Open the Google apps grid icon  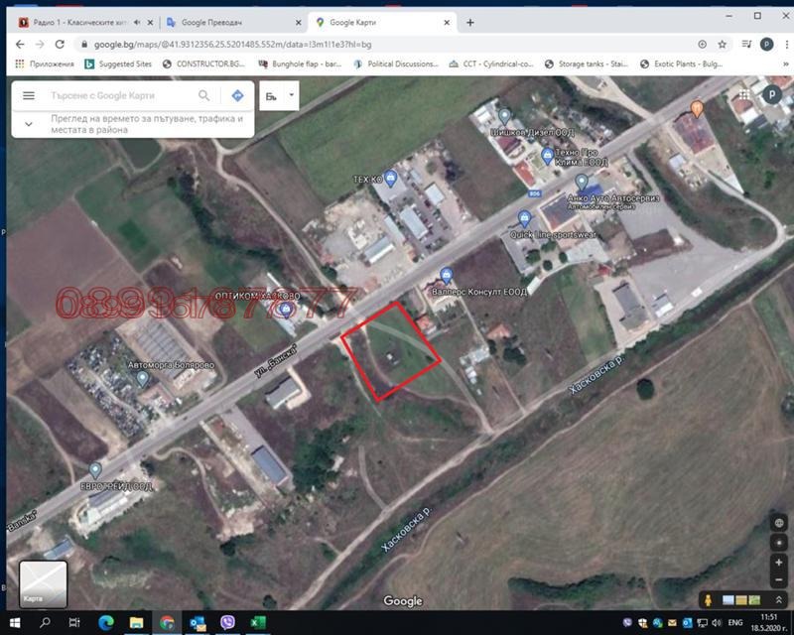click(742, 95)
